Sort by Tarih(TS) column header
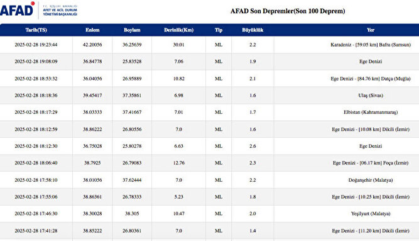The height and width of the screenshot is (241, 419). [x=36, y=30]
